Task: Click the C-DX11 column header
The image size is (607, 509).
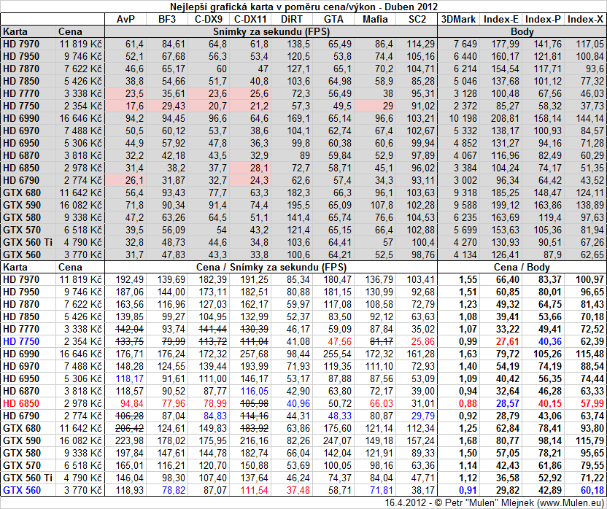Action: tap(250, 20)
